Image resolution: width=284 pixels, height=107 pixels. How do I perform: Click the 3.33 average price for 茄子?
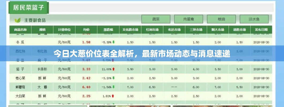point(86,69)
